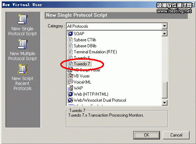Select the New Single Protocol Script icon
This screenshot has height=144, width=196.
tap(22, 19)
